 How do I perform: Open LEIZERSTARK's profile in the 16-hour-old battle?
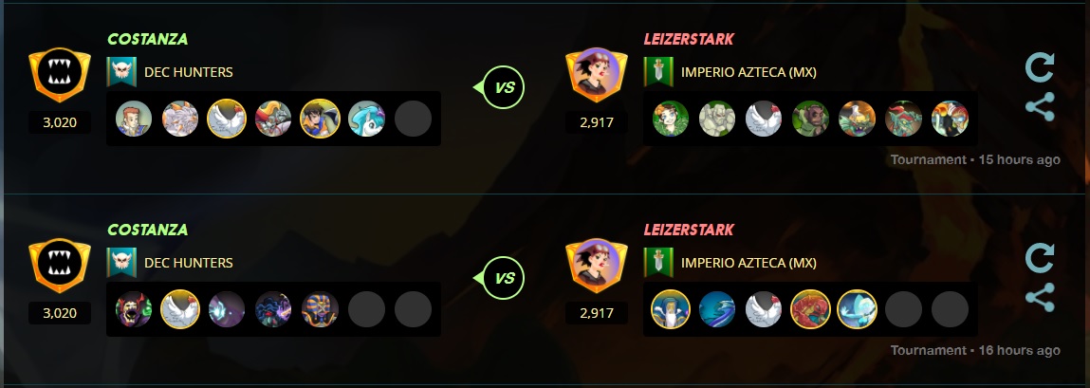[x=689, y=230]
